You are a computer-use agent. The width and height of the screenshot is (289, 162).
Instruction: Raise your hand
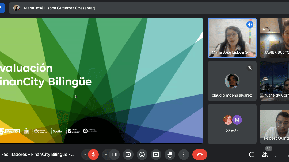[170, 155]
